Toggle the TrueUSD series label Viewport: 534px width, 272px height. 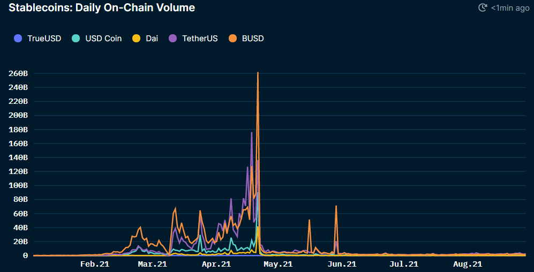point(44,39)
